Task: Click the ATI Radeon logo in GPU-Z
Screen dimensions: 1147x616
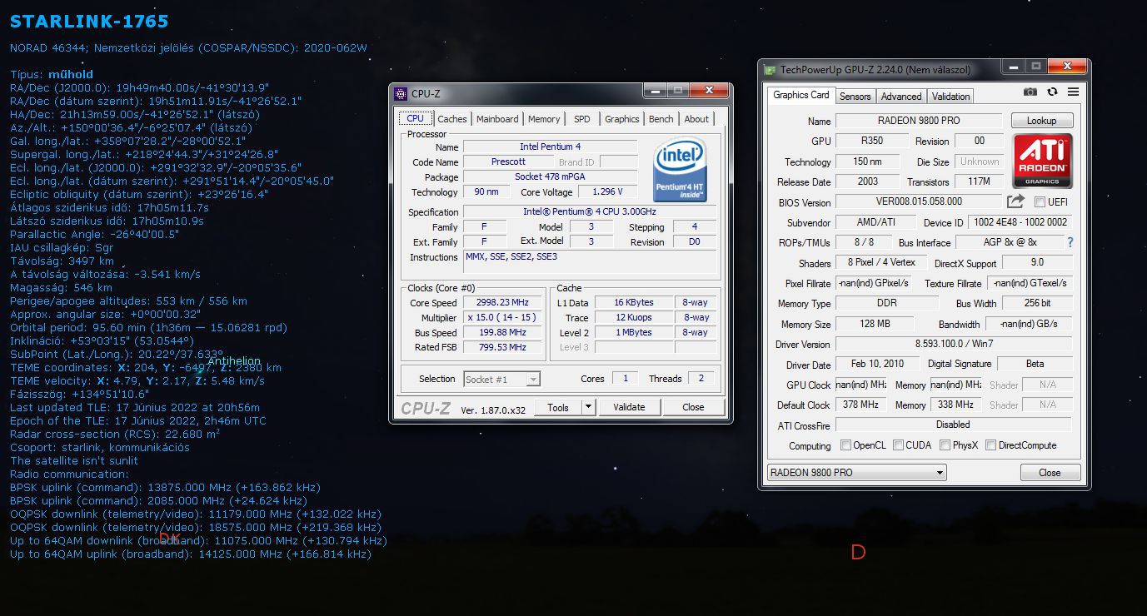Action: coord(1042,161)
